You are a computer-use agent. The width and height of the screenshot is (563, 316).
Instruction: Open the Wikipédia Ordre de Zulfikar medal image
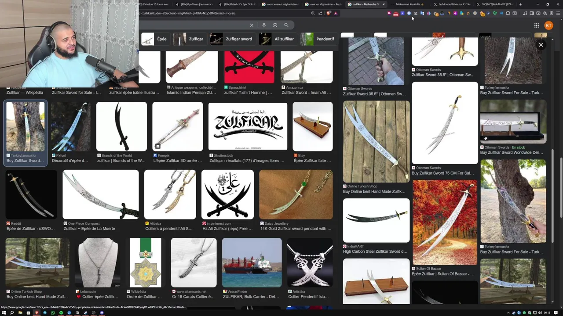(x=146, y=262)
